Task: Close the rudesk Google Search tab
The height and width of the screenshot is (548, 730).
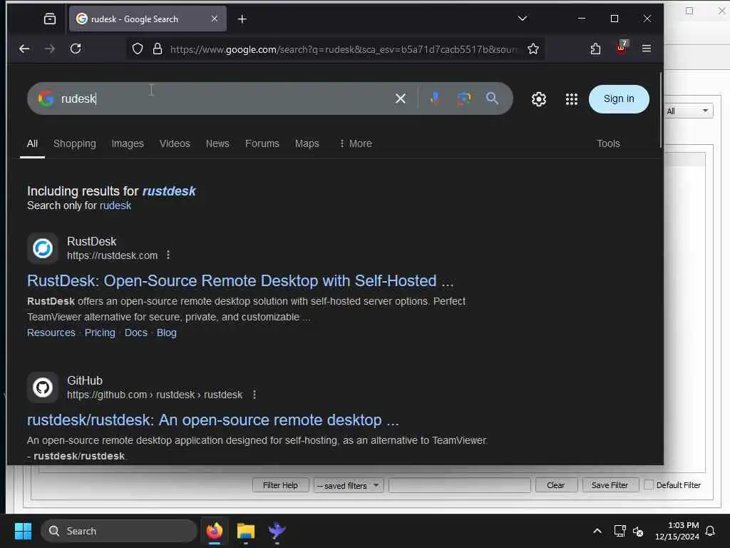Action: coord(214,19)
